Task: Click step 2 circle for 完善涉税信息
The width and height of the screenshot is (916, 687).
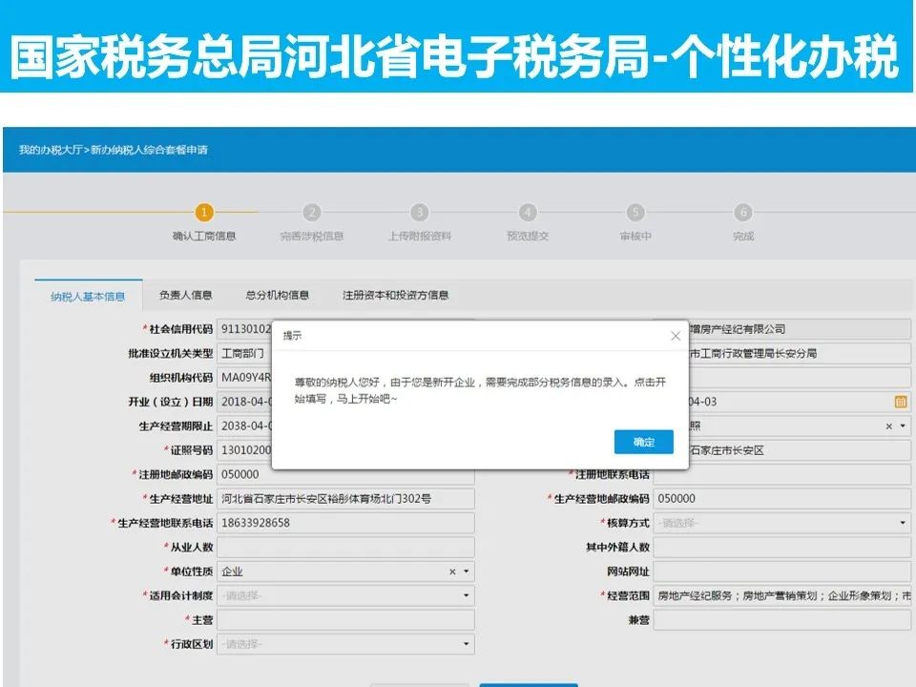Action: pyautogui.click(x=312, y=212)
